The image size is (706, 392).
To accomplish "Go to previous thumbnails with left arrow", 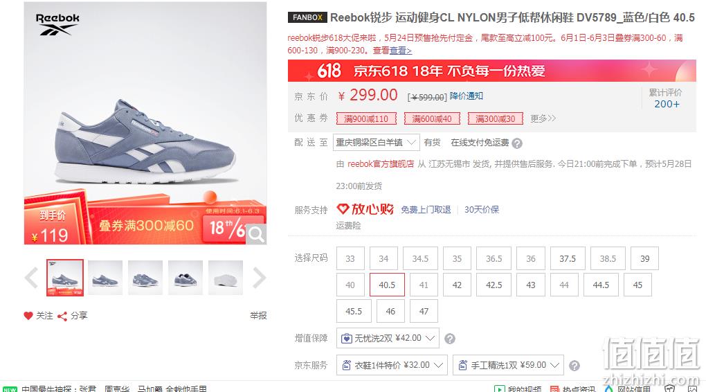I will click(32, 278).
